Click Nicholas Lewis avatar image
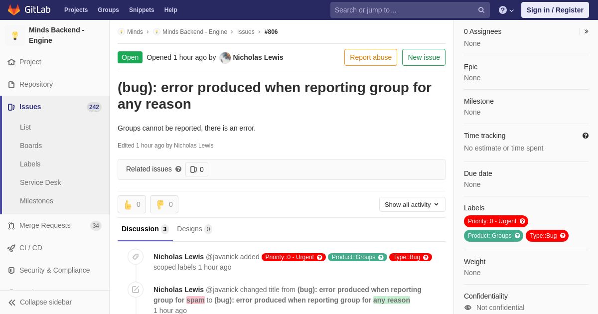Viewport: 598px width, 314px height. [x=225, y=57]
